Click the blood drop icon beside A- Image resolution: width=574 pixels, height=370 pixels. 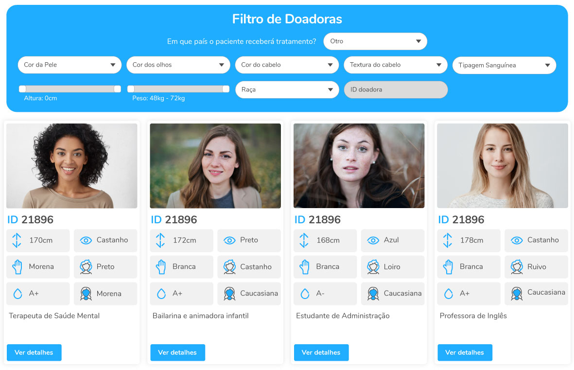coord(305,294)
